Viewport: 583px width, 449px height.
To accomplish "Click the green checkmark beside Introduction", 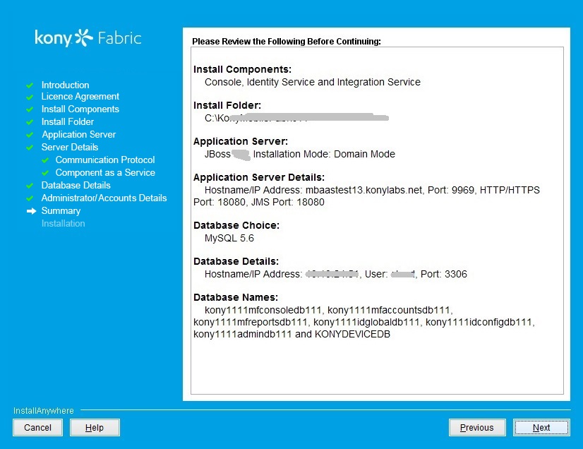I will [x=30, y=85].
